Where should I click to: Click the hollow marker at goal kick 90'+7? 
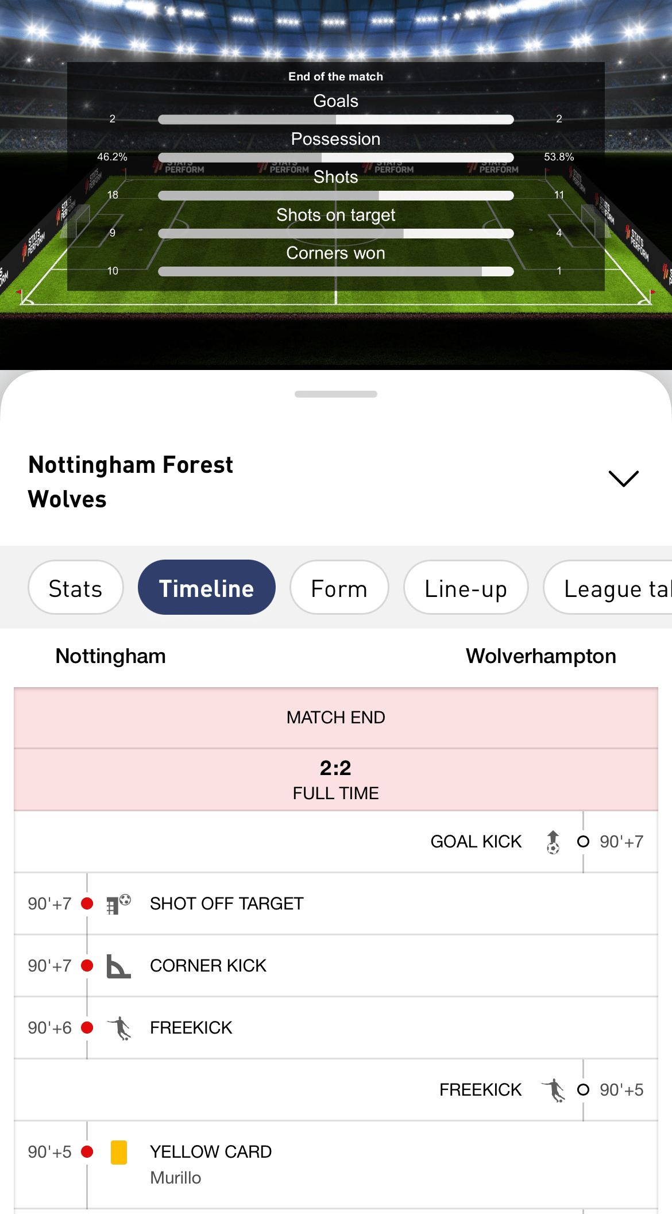click(x=583, y=842)
